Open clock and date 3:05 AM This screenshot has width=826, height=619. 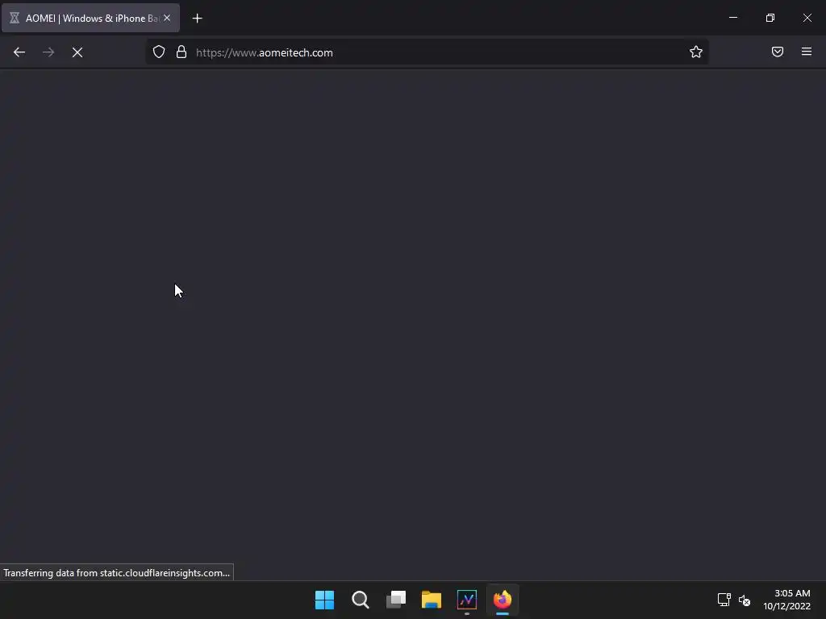coord(787,600)
